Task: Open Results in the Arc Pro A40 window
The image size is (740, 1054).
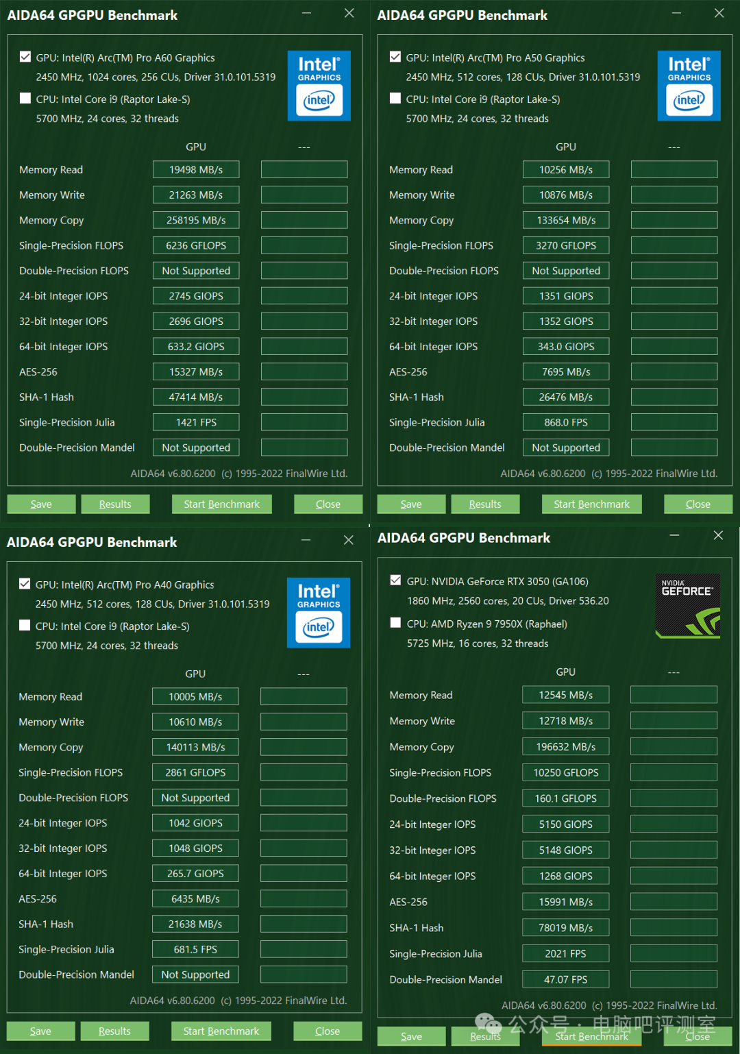Action: point(114,1031)
